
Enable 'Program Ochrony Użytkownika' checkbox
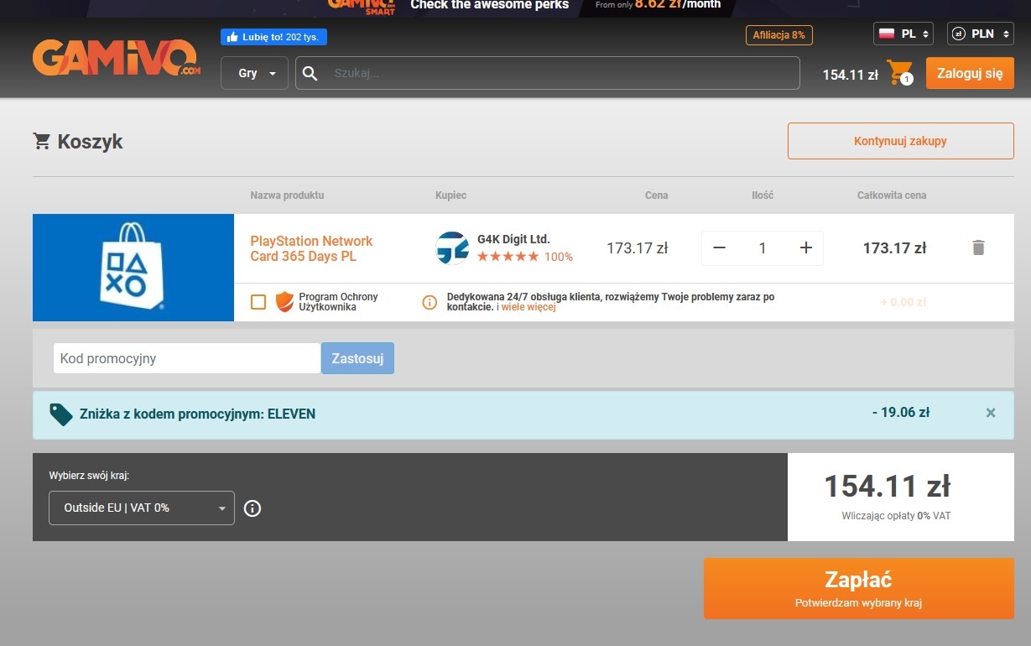click(x=258, y=302)
